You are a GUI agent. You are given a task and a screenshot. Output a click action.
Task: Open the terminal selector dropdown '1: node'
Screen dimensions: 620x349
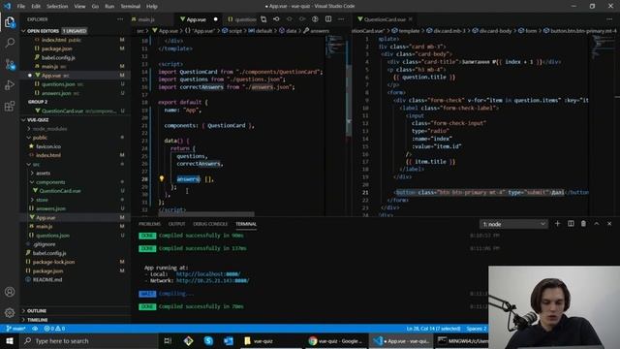click(513, 224)
